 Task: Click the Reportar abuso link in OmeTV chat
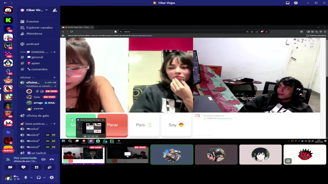coord(224,118)
